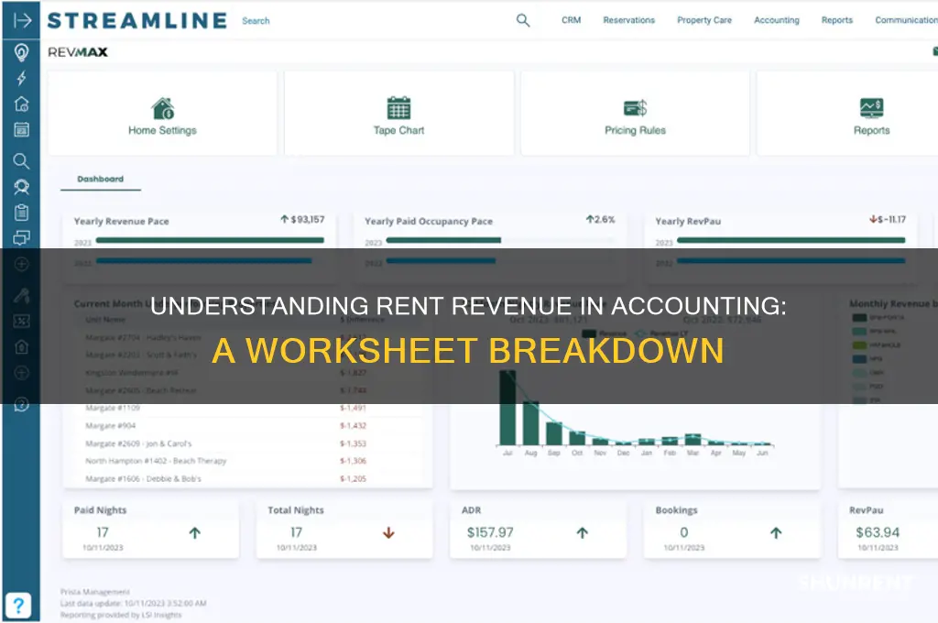Click the Jul bar in revenue chart

pos(507,408)
